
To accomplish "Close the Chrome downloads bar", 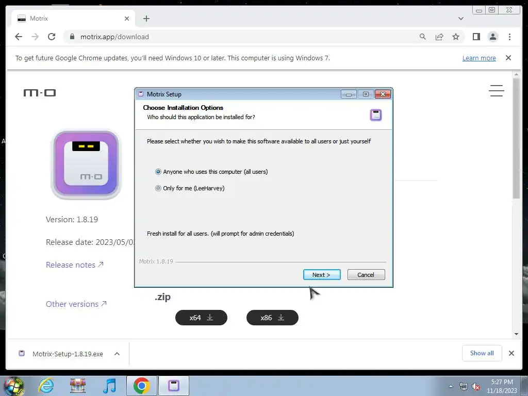I will [511, 353].
